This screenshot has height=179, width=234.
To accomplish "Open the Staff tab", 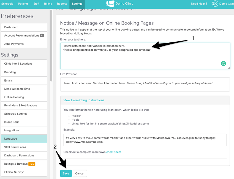I will click(36, 4).
